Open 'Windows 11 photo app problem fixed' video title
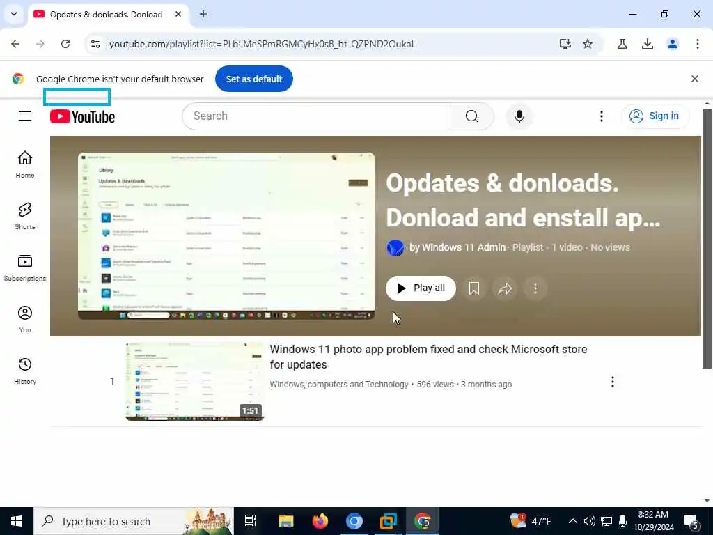The height and width of the screenshot is (535, 713). click(428, 357)
